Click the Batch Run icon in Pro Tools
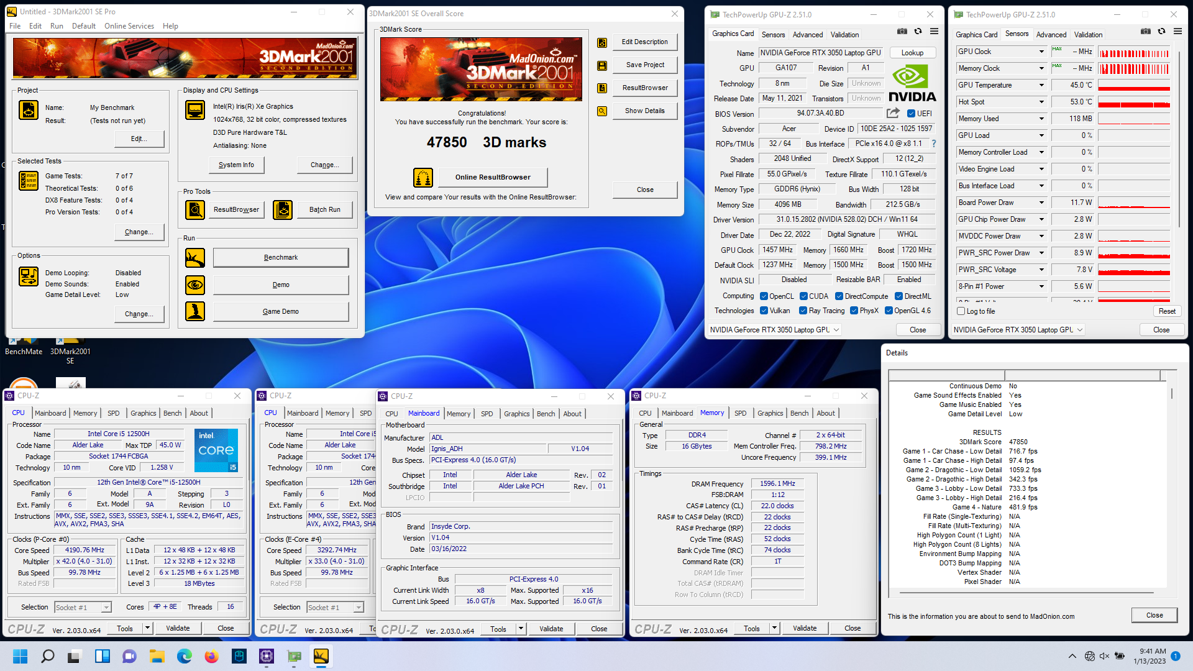Screen dimensions: 1193x671 [x=283, y=209]
